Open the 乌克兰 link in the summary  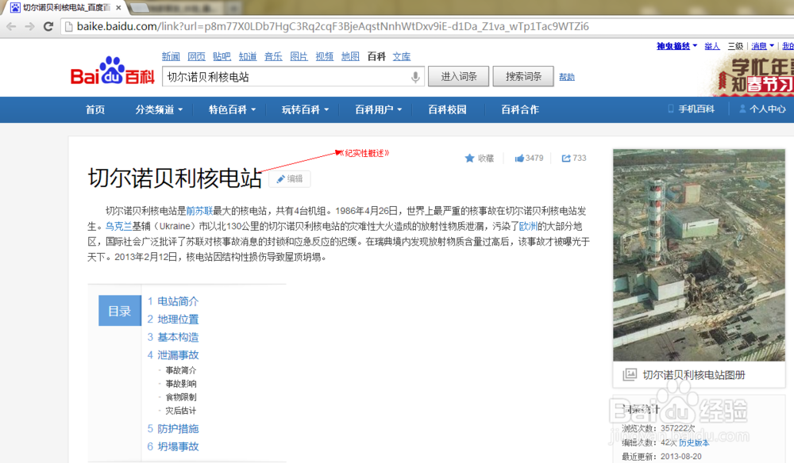pyautogui.click(x=118, y=226)
